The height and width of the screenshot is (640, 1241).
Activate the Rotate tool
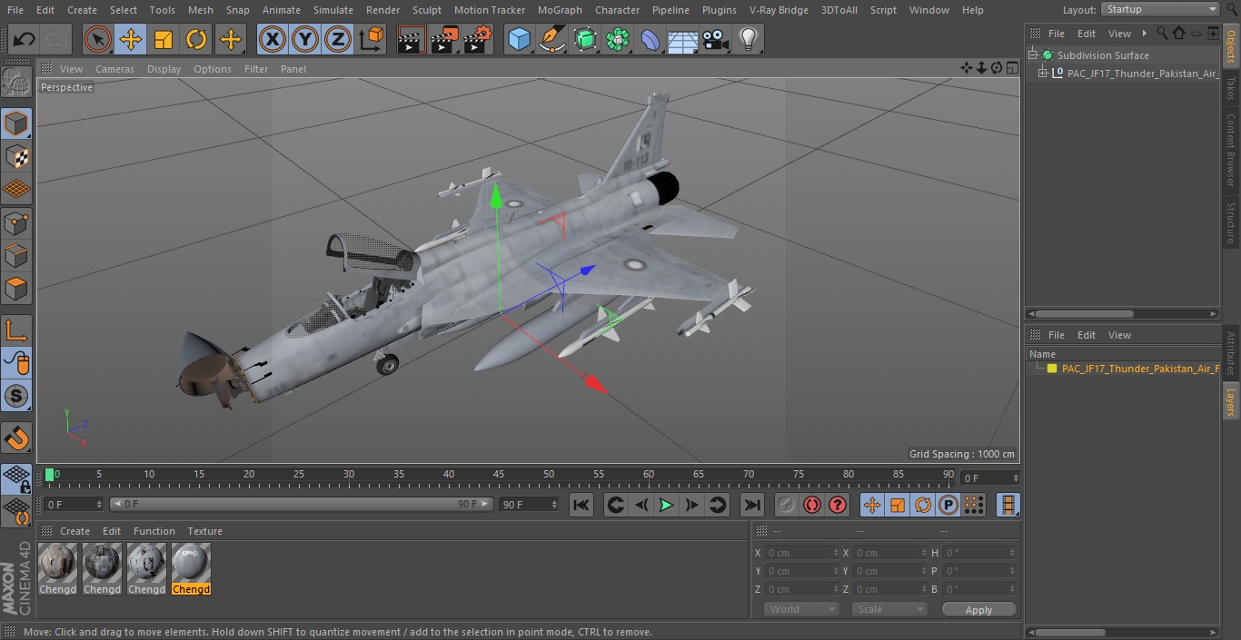196,39
